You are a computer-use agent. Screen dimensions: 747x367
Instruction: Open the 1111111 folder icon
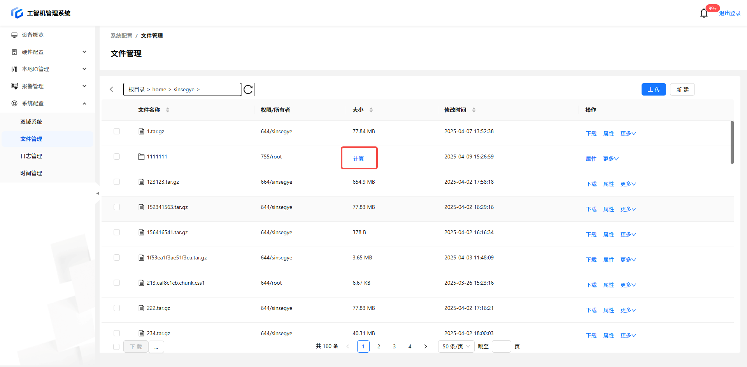click(141, 157)
